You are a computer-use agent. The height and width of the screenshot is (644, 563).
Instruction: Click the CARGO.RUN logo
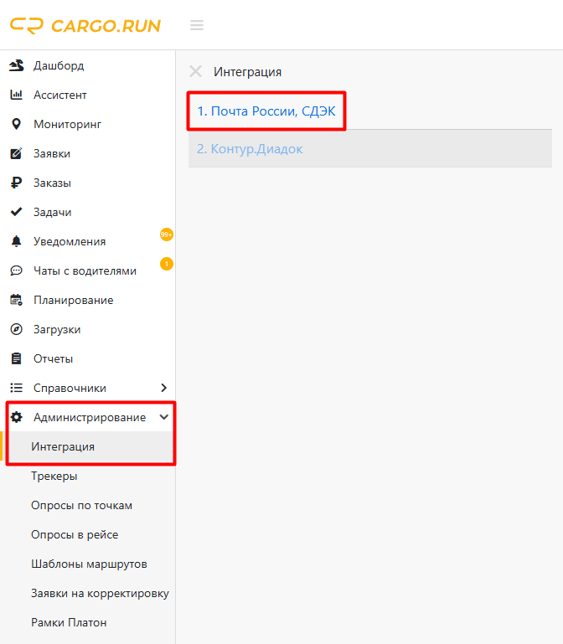tap(85, 25)
